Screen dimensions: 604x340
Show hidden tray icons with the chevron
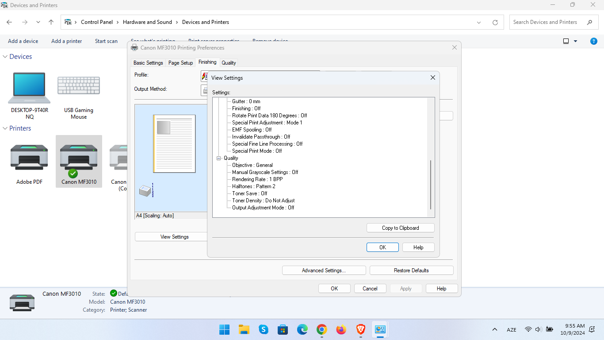pos(495,330)
